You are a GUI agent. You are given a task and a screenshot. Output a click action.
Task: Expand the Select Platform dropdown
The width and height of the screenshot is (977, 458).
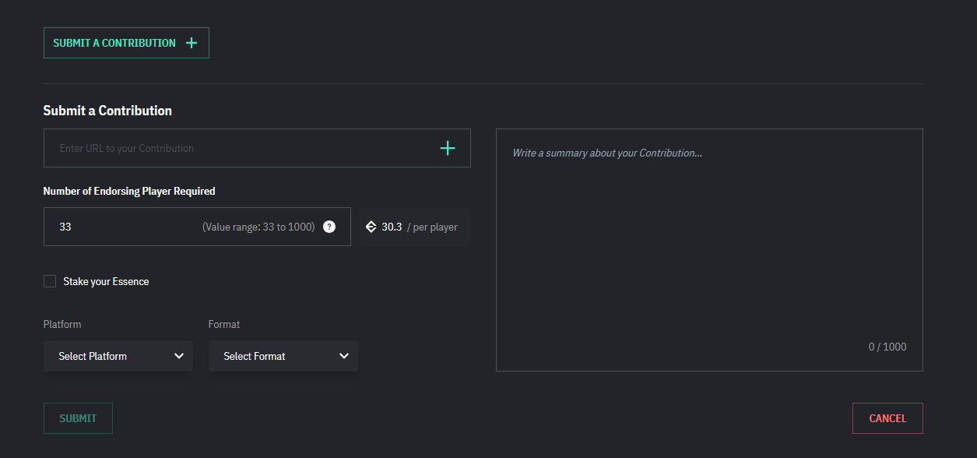coord(118,356)
